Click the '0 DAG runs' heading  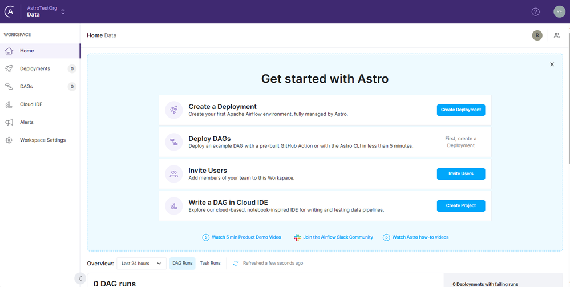click(x=115, y=284)
